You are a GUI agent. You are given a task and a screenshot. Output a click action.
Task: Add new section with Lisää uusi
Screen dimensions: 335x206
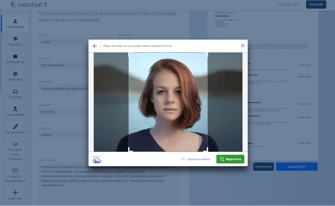coord(15,195)
